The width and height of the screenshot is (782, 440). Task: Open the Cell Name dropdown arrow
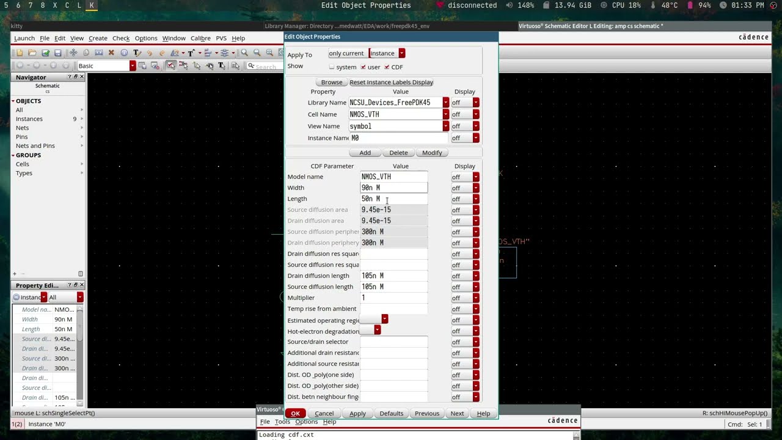point(446,114)
